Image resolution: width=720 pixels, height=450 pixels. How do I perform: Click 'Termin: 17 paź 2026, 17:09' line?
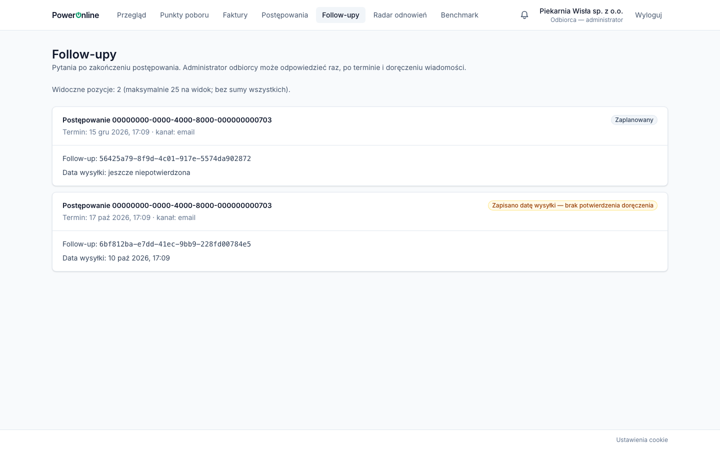click(129, 217)
